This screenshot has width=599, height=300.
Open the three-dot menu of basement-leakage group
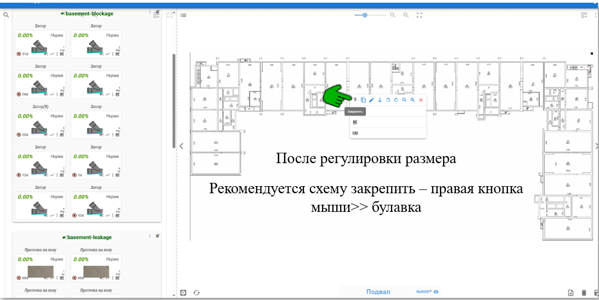[x=150, y=236]
